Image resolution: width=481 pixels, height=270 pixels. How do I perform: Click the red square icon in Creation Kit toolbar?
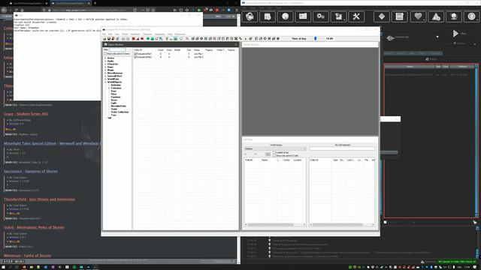[134, 38]
